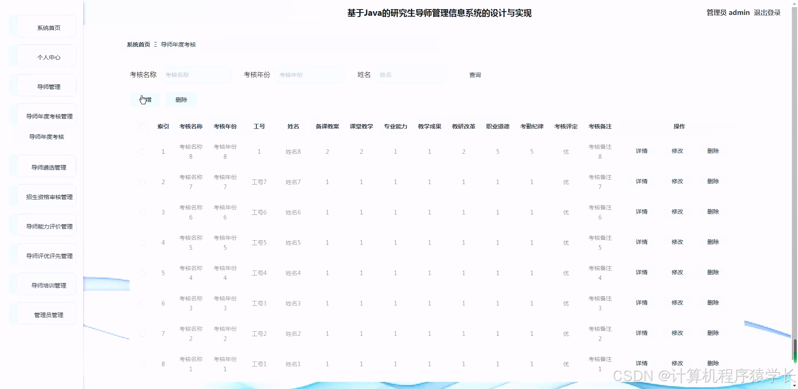Open 管理员管理 from the sidebar
Image resolution: width=798 pixels, height=389 pixels.
click(48, 314)
